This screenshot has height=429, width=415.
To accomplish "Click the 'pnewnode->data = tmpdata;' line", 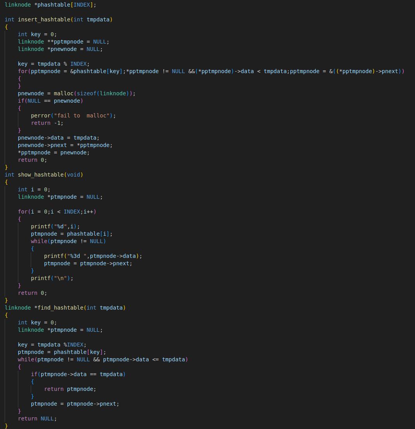I will (59, 138).
